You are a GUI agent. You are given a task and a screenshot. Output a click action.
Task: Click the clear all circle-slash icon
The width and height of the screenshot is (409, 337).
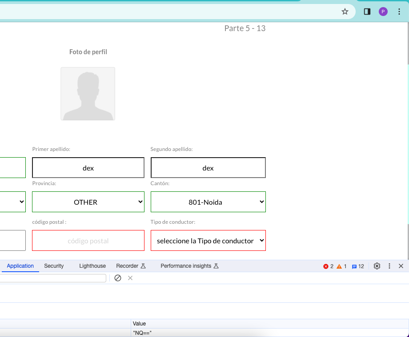(x=118, y=278)
